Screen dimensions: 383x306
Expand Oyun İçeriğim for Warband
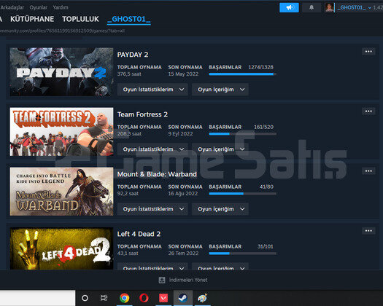[x=220, y=209]
